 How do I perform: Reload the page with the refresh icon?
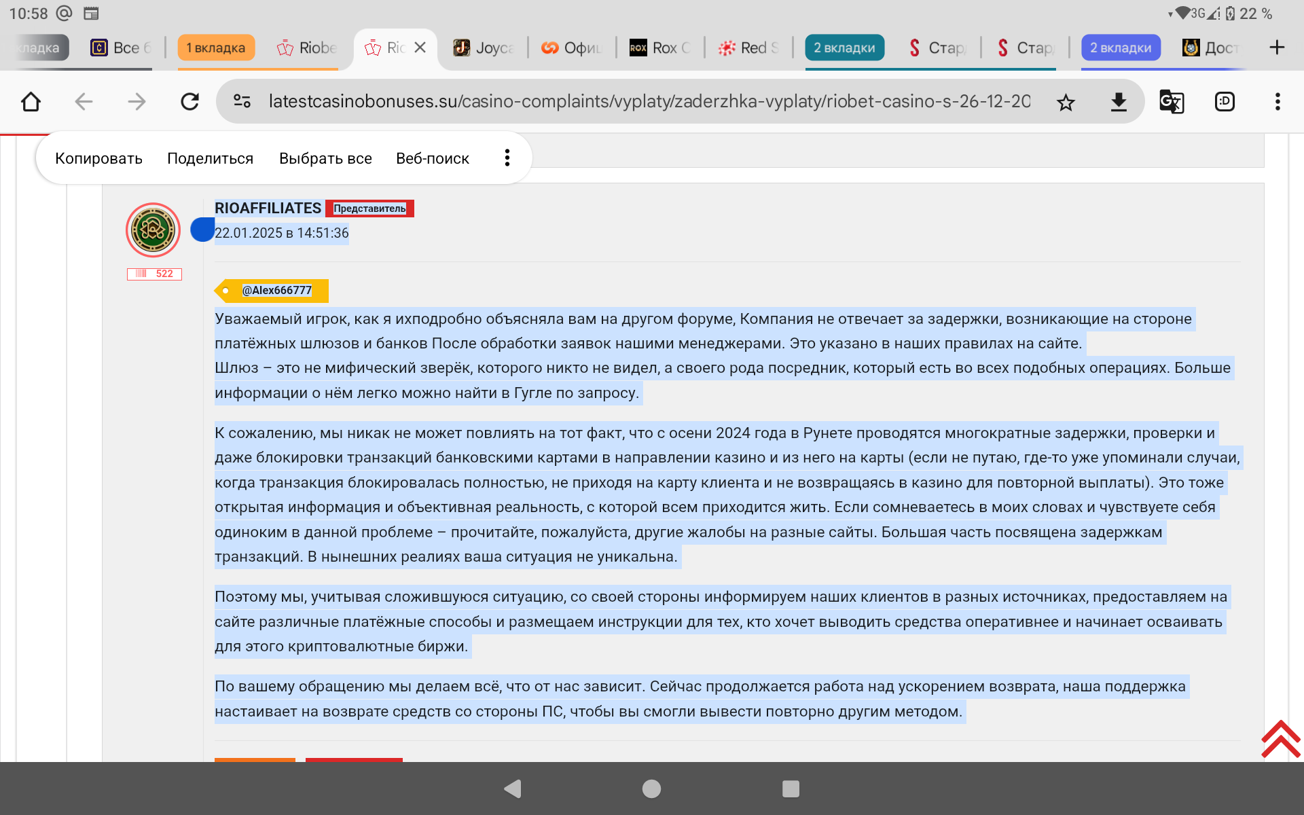(189, 102)
